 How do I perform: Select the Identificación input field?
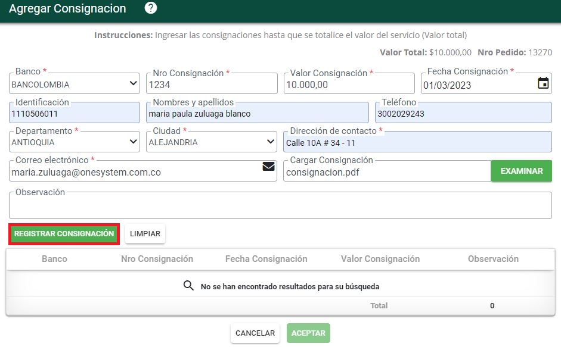click(75, 112)
